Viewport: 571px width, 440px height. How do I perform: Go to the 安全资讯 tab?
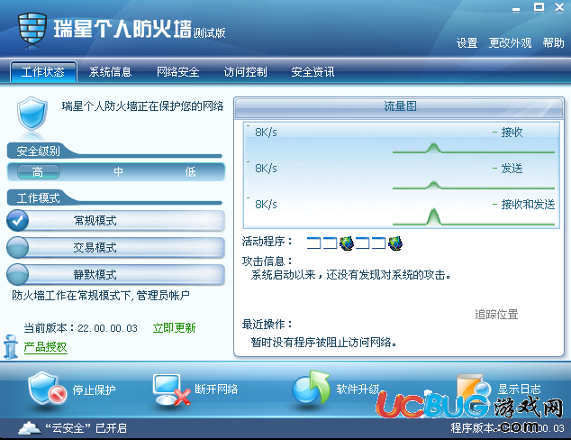pyautogui.click(x=313, y=72)
